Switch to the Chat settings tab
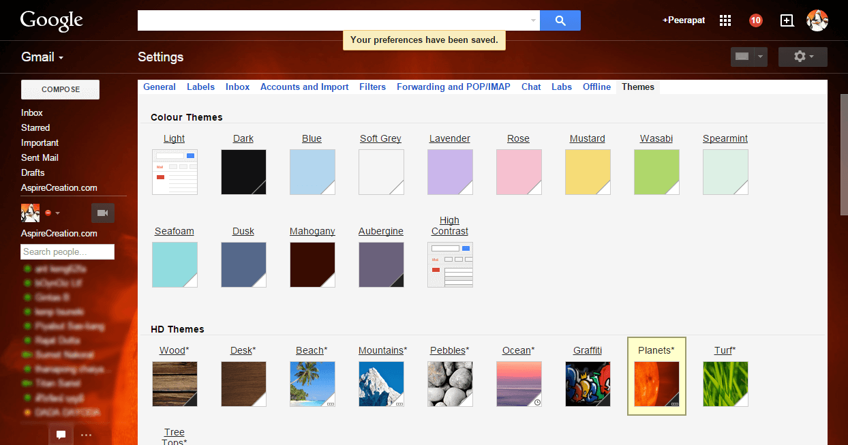 click(531, 87)
